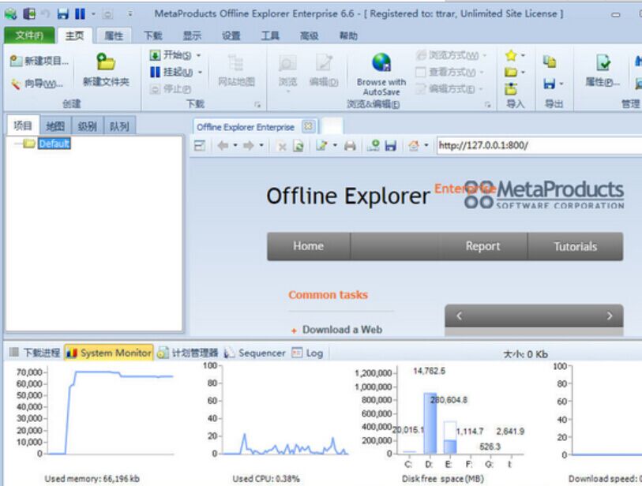Click the Download a Web link
The height and width of the screenshot is (486, 642).
click(x=342, y=330)
